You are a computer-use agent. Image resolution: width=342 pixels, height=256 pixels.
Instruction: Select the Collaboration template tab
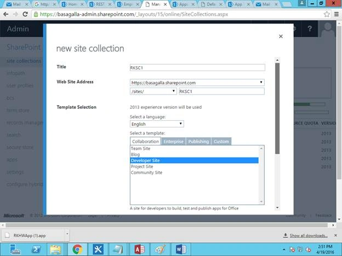click(x=145, y=141)
